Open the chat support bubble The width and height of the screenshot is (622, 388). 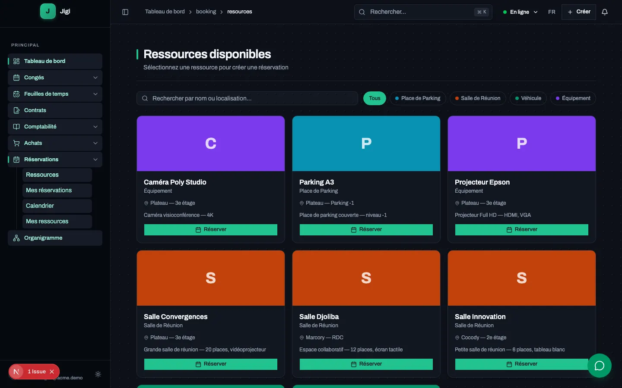600,366
